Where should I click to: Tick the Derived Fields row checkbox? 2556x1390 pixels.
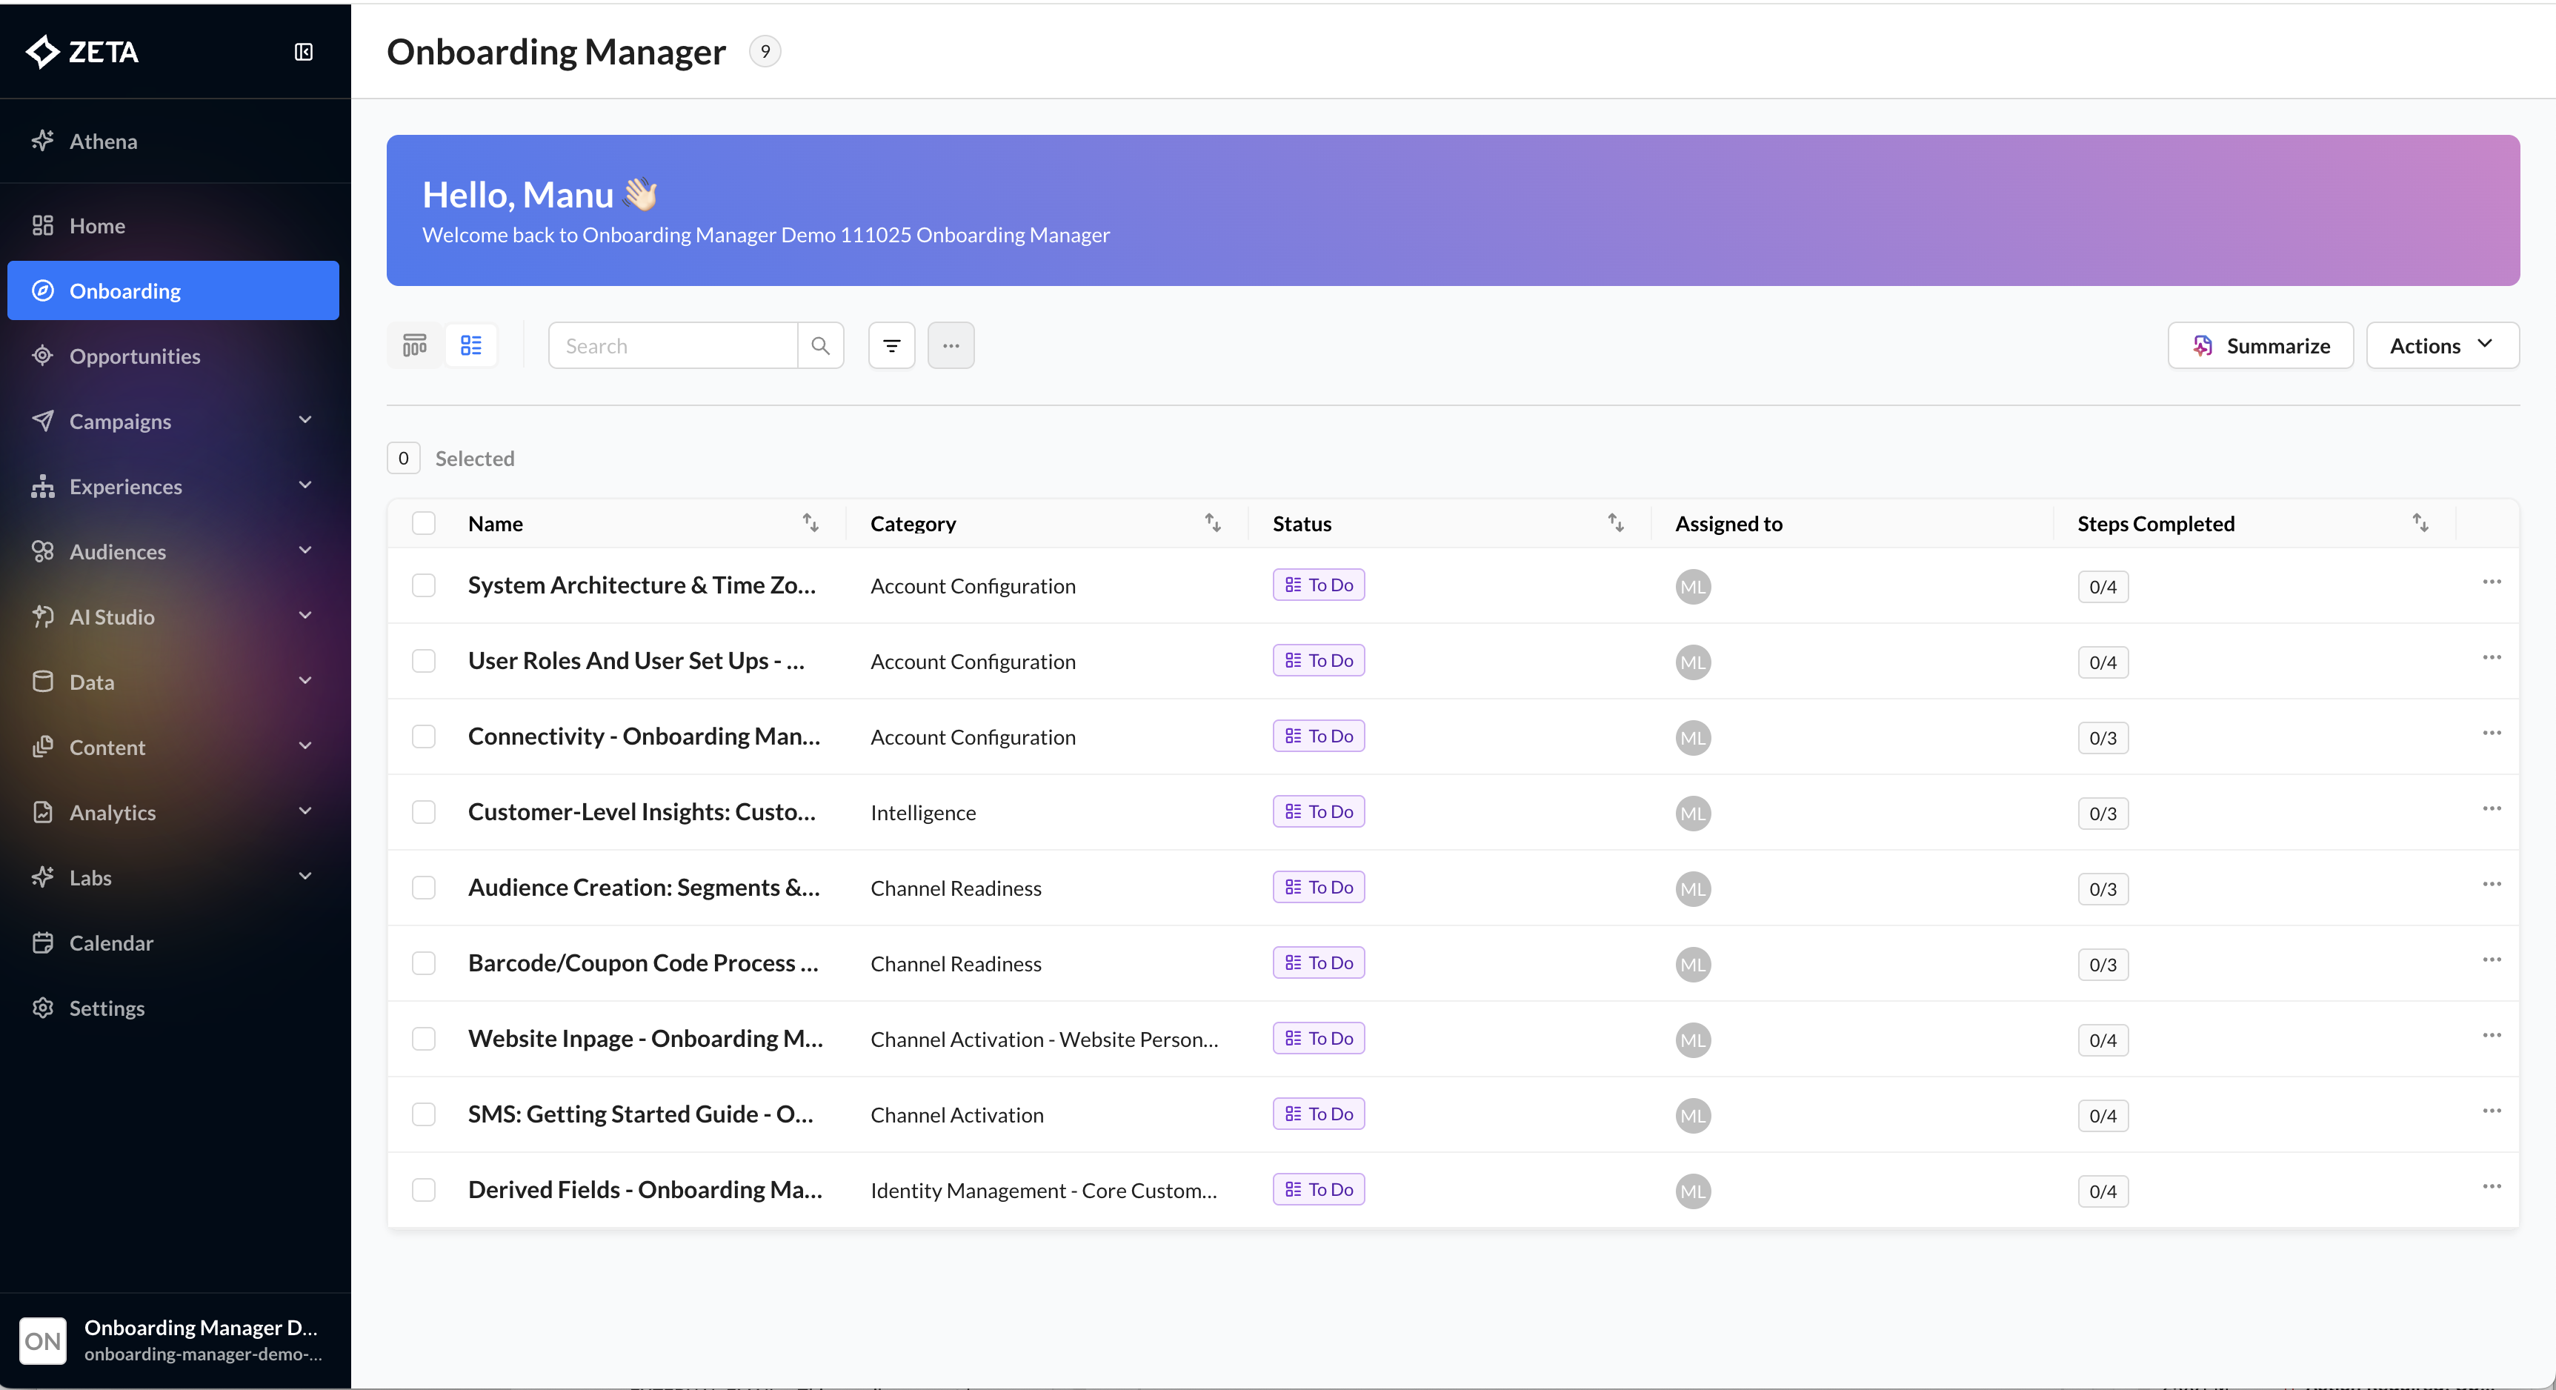[424, 1190]
